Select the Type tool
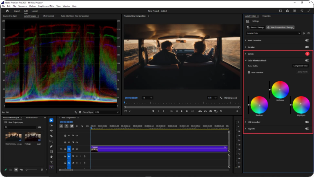 point(51,162)
